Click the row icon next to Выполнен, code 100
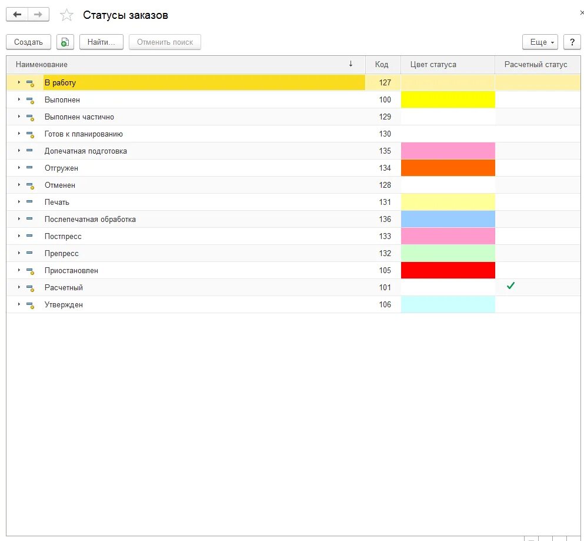 (x=30, y=100)
